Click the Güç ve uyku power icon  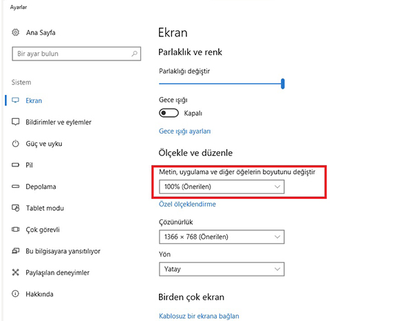tap(16, 144)
